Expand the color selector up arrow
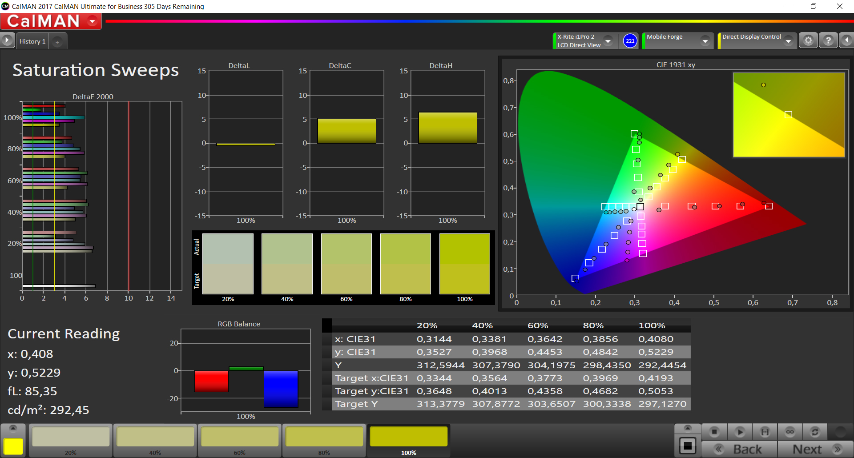Screen dimensions: 854x458 (13, 428)
